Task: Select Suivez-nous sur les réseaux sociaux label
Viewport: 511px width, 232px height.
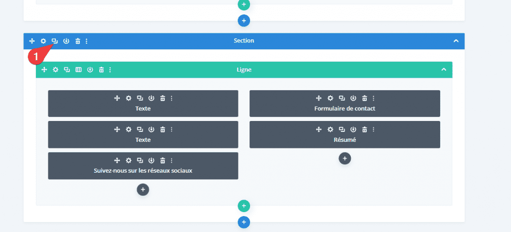Action: [143, 171]
